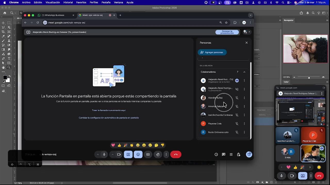Send the thumbs up reaction in Meet
Image resolution: width=330 pixels, height=185 pixels.
coord(119,145)
